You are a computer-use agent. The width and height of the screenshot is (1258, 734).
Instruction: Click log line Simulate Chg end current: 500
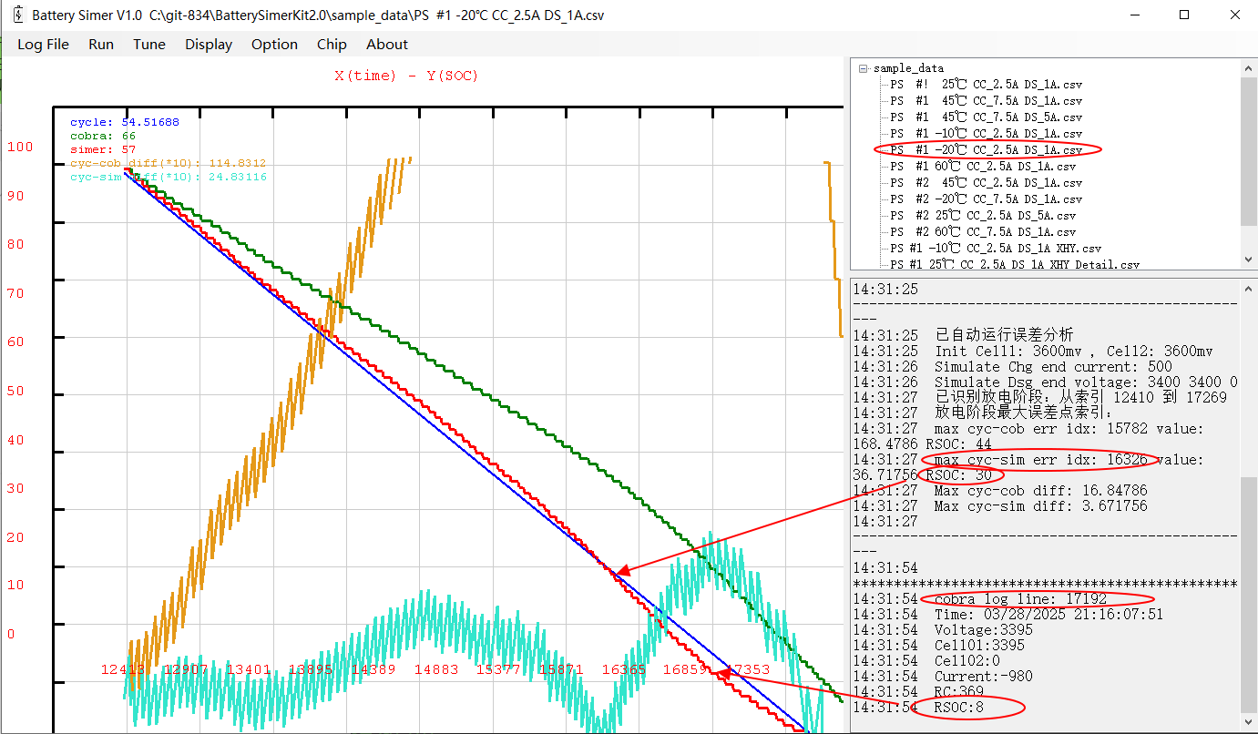(x=1013, y=367)
